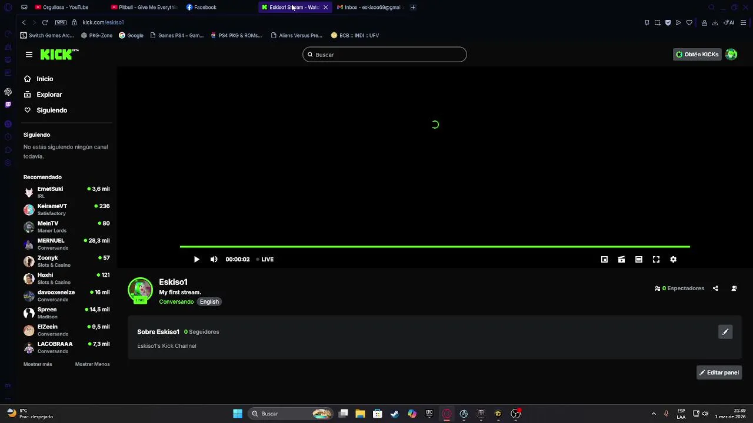This screenshot has width=753, height=423.
Task: Open the profile avatar menu
Action: coord(731,55)
